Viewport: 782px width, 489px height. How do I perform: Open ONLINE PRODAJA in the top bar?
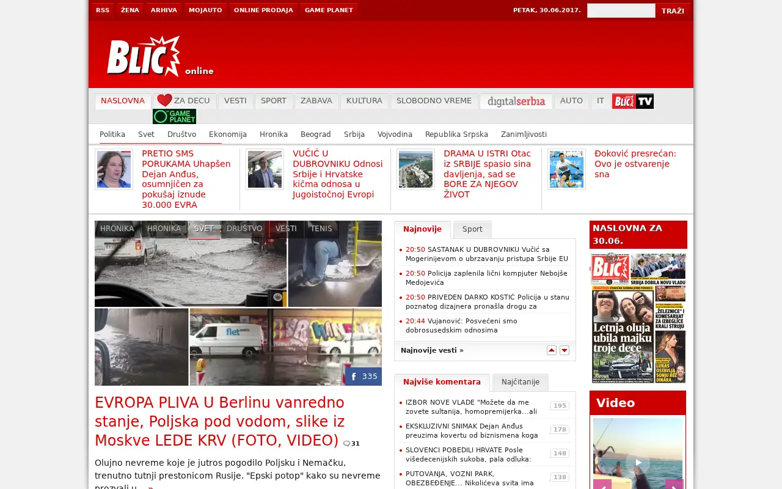coord(263,10)
